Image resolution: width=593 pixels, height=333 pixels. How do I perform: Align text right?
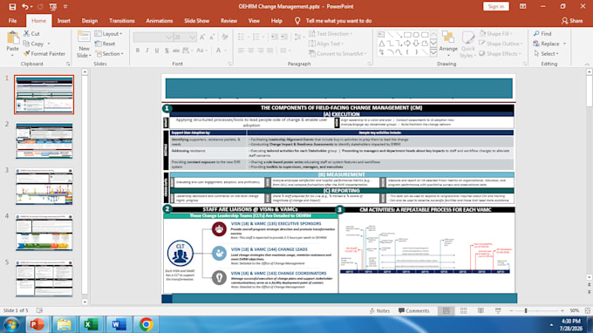pyautogui.click(x=260, y=51)
